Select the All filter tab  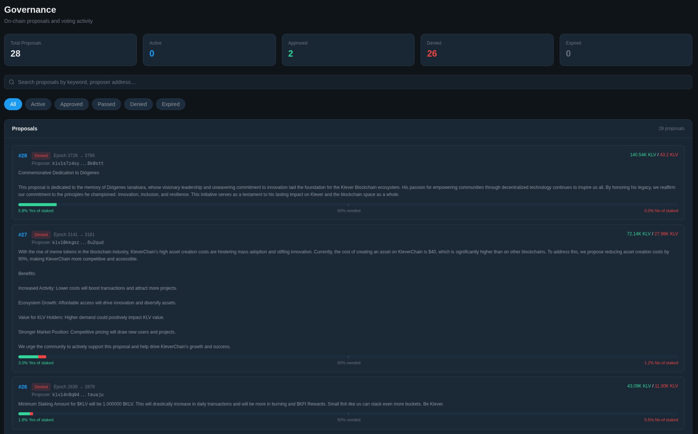[x=13, y=104]
